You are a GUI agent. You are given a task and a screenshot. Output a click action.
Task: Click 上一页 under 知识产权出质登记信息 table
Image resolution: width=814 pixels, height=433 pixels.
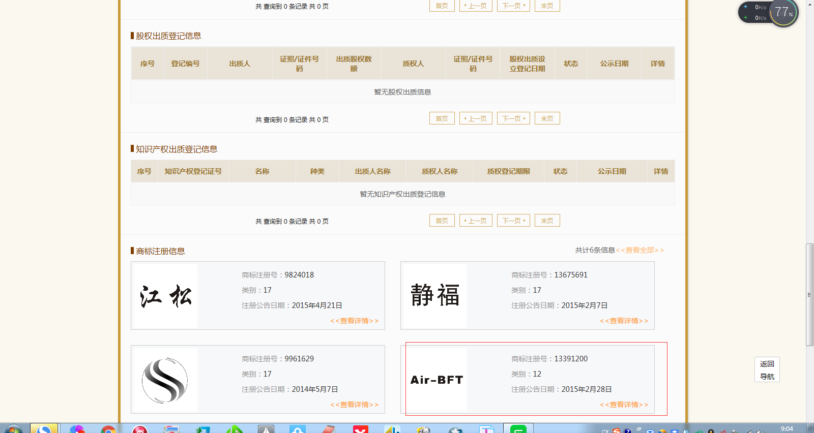coord(476,221)
